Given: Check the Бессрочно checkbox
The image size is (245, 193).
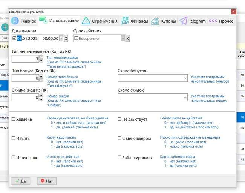Looking at the screenshot, I should [x=77, y=38].
